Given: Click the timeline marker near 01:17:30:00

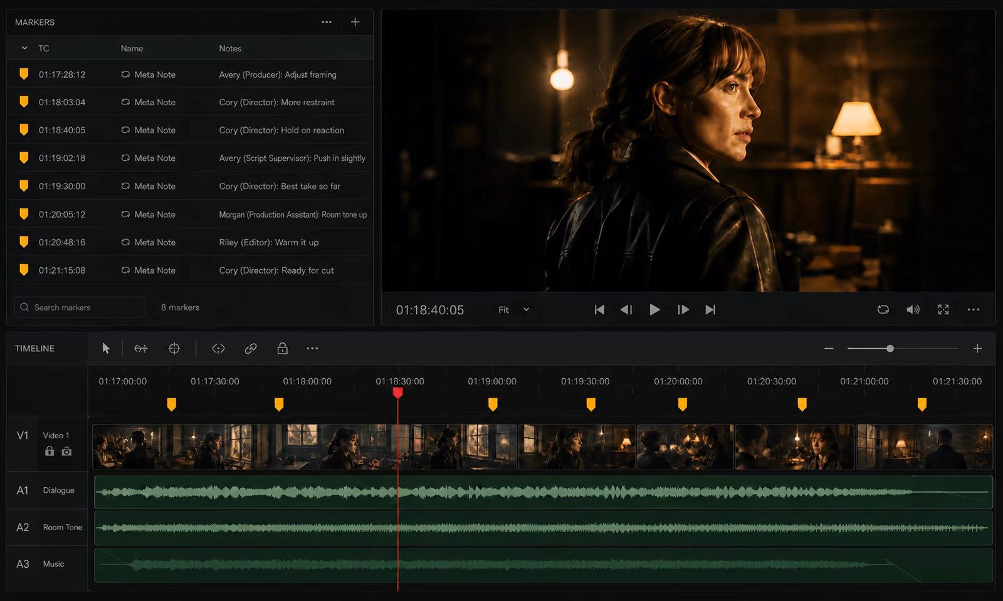Looking at the screenshot, I should (x=171, y=404).
